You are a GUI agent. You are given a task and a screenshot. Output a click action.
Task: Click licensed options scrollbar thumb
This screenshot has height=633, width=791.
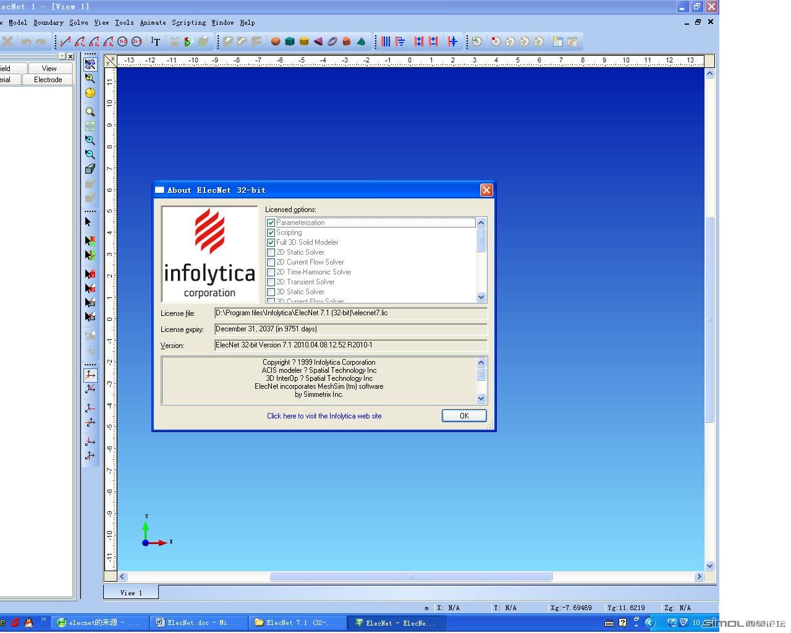tap(481, 240)
